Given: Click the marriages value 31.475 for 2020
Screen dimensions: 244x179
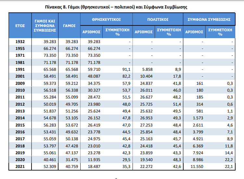Looking at the screenshot, I should coord(71,160).
